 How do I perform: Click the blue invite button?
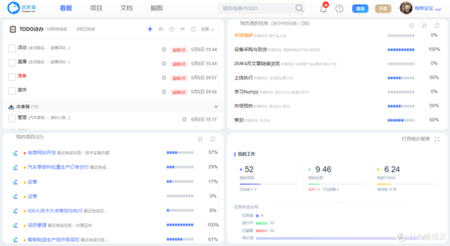pyautogui.click(x=360, y=9)
